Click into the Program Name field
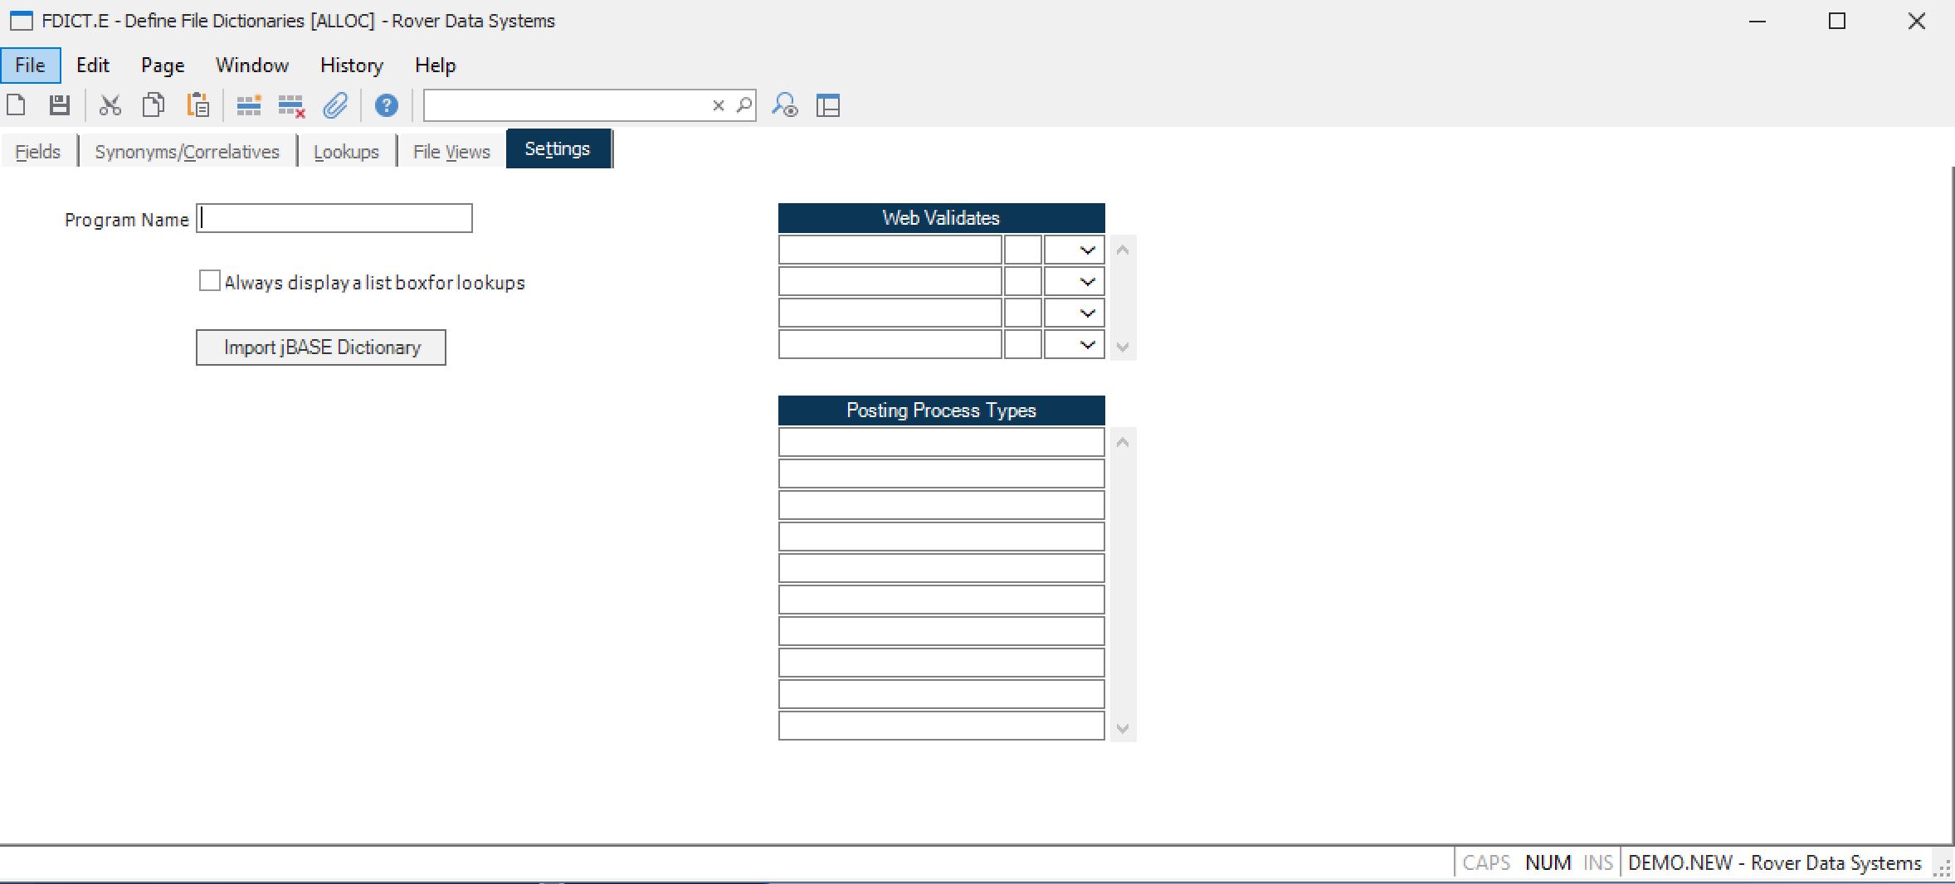Viewport: 1955px width, 884px height. 334,219
